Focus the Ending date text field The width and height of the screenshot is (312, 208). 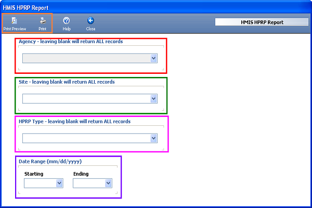tap(88, 183)
